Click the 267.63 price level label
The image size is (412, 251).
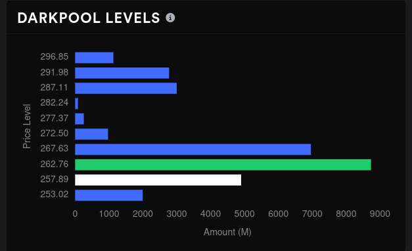(x=55, y=148)
